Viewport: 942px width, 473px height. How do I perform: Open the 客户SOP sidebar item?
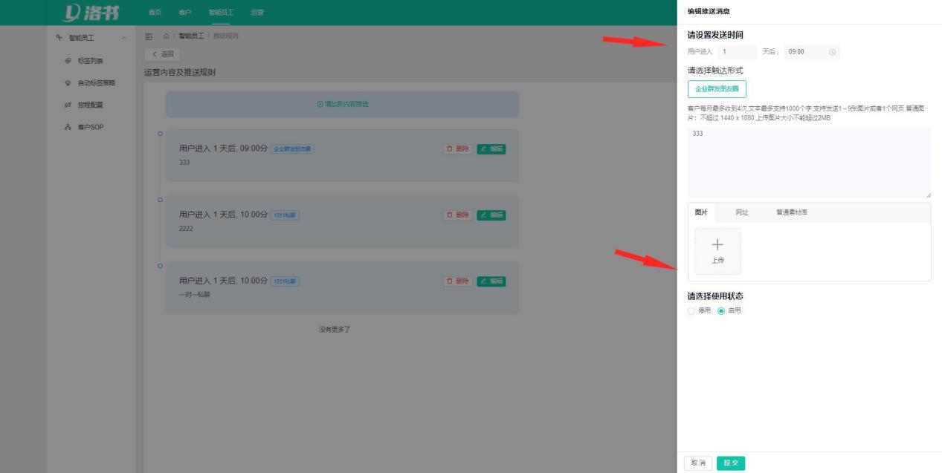(x=90, y=127)
